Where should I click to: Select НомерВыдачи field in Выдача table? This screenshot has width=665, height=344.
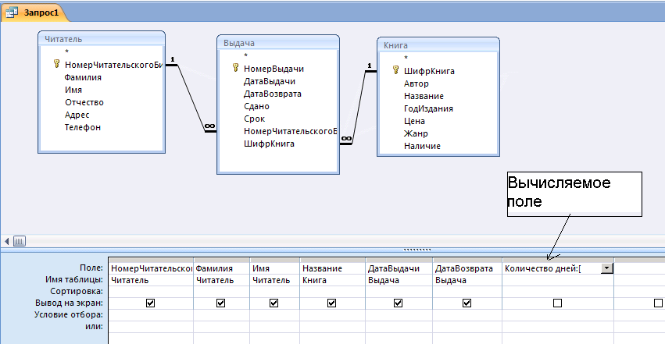point(274,69)
